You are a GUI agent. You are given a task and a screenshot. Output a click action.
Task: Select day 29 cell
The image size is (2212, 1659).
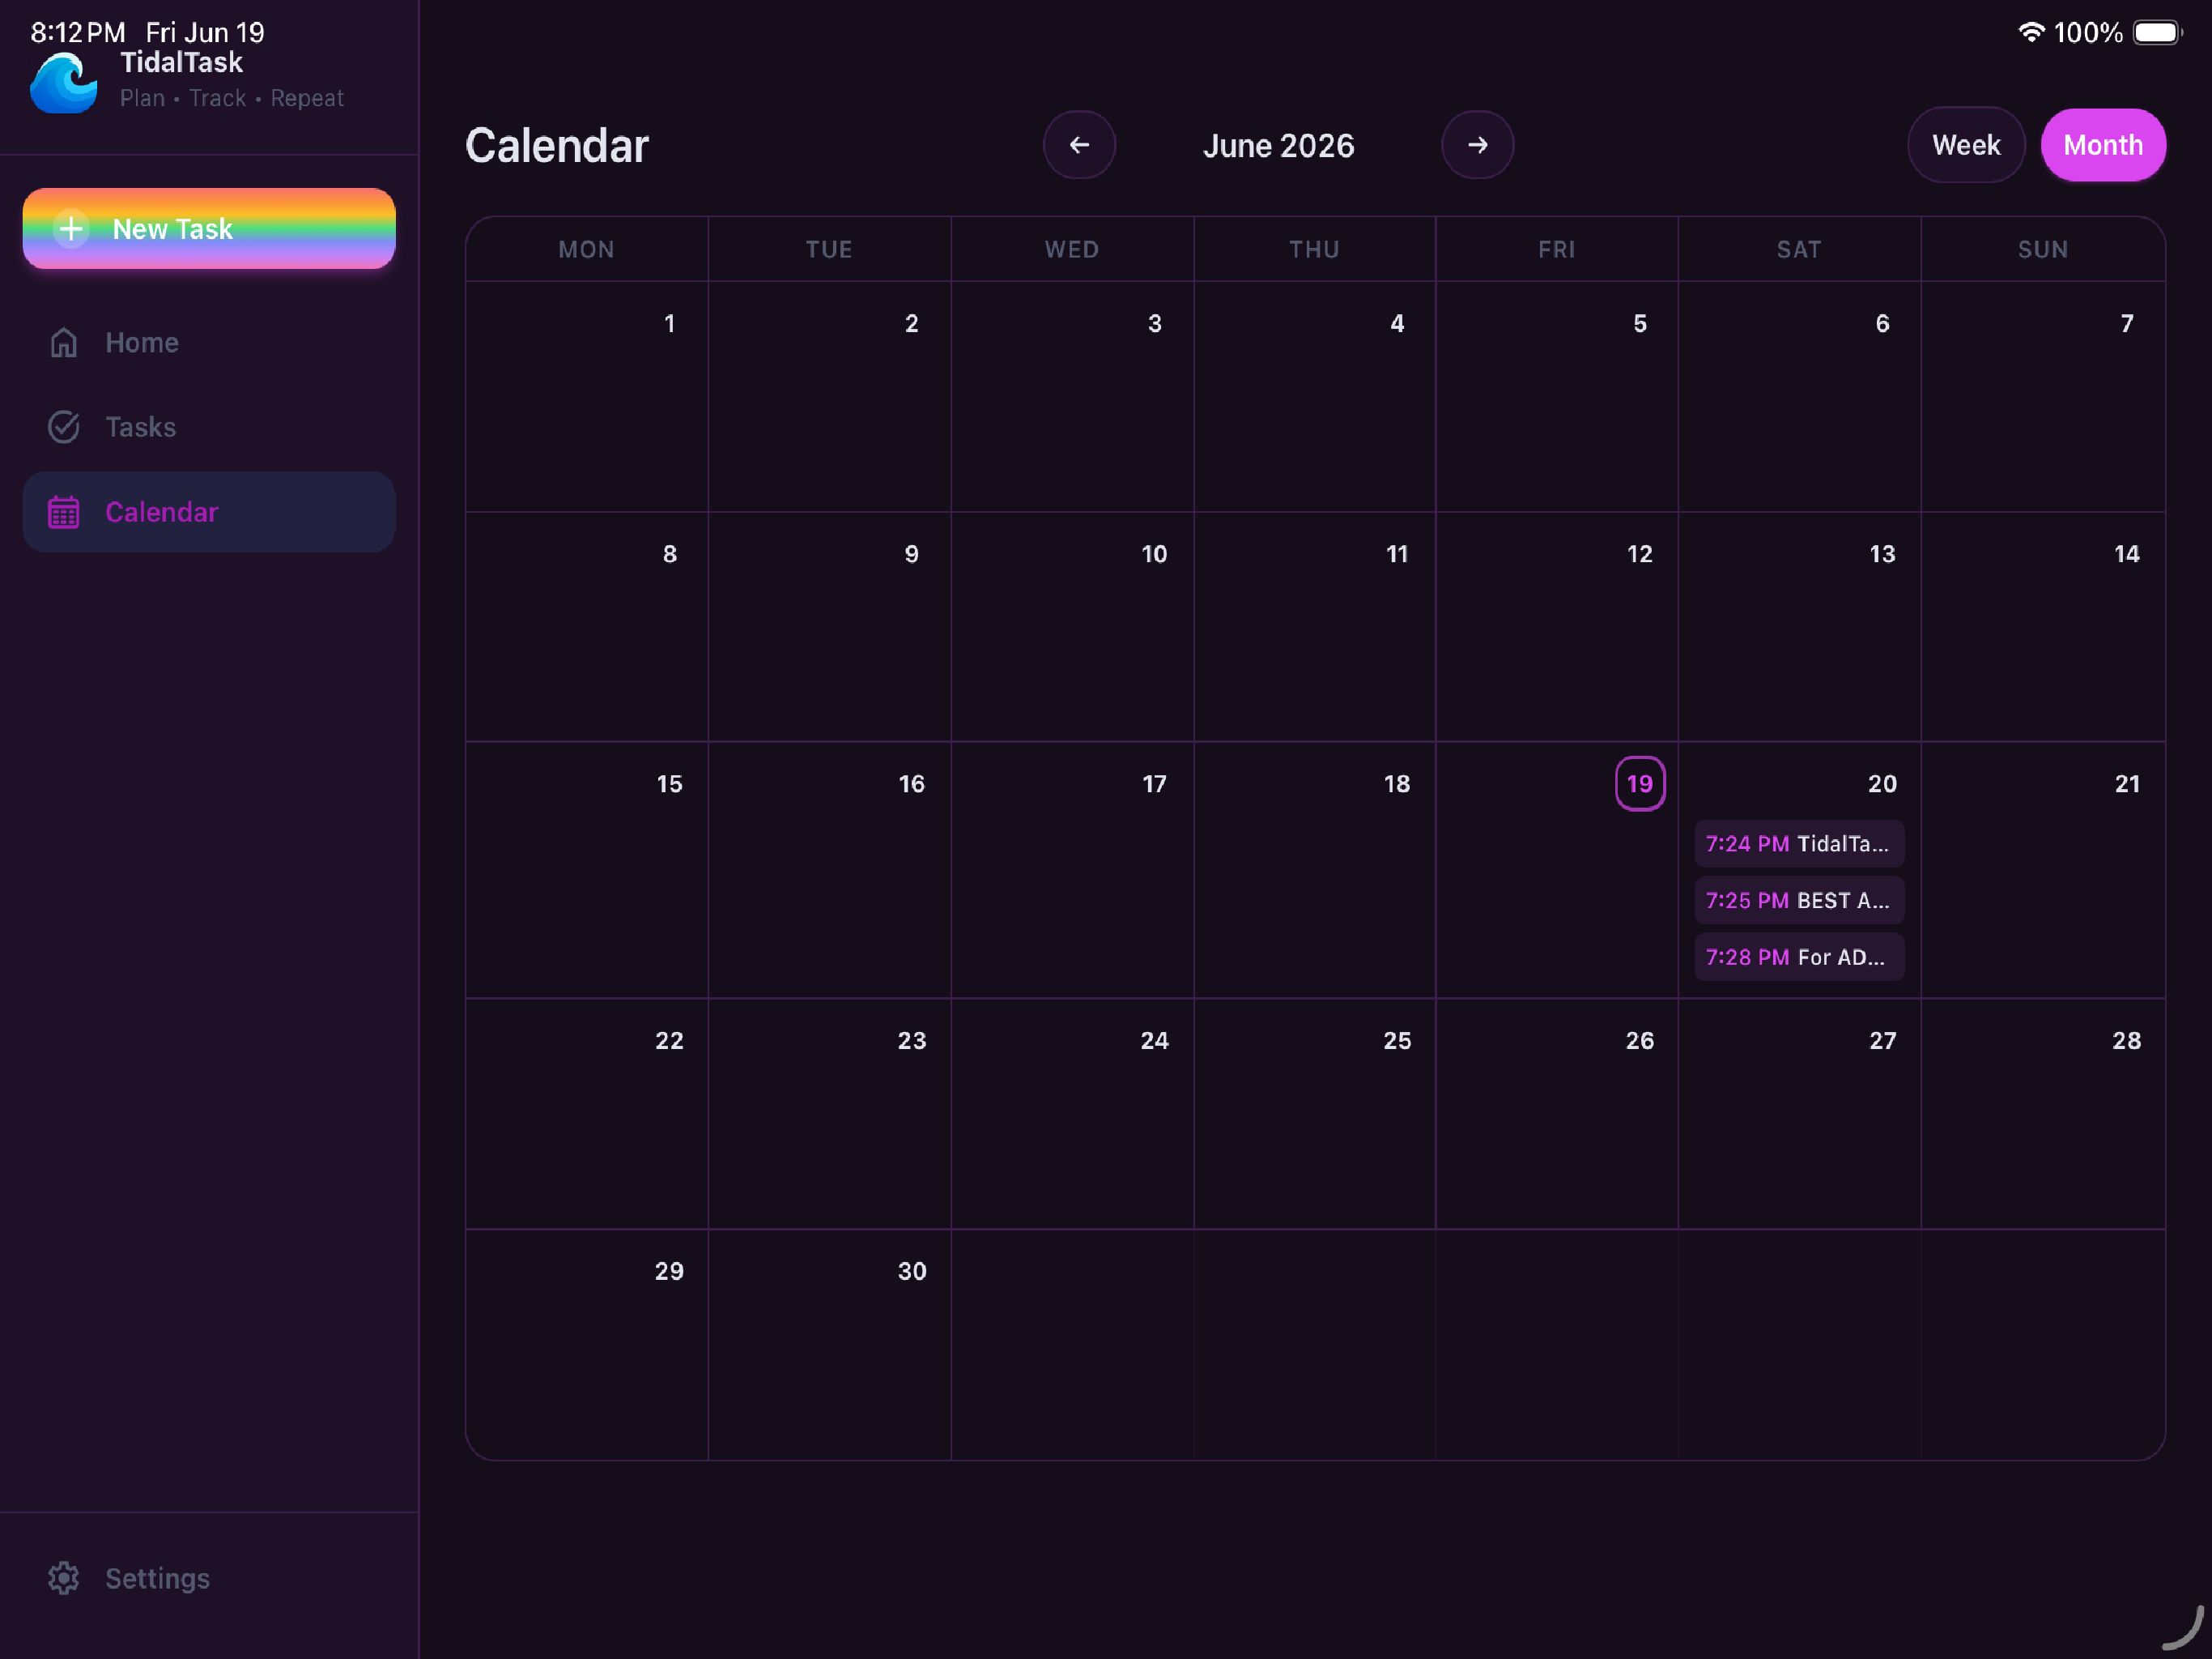point(587,1344)
